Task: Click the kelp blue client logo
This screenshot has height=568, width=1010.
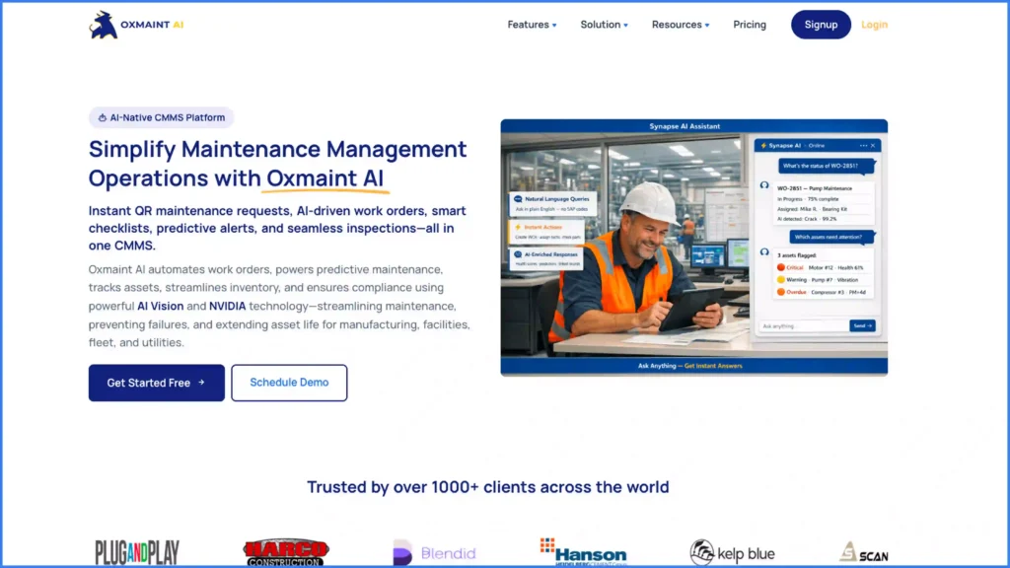Action: point(733,552)
